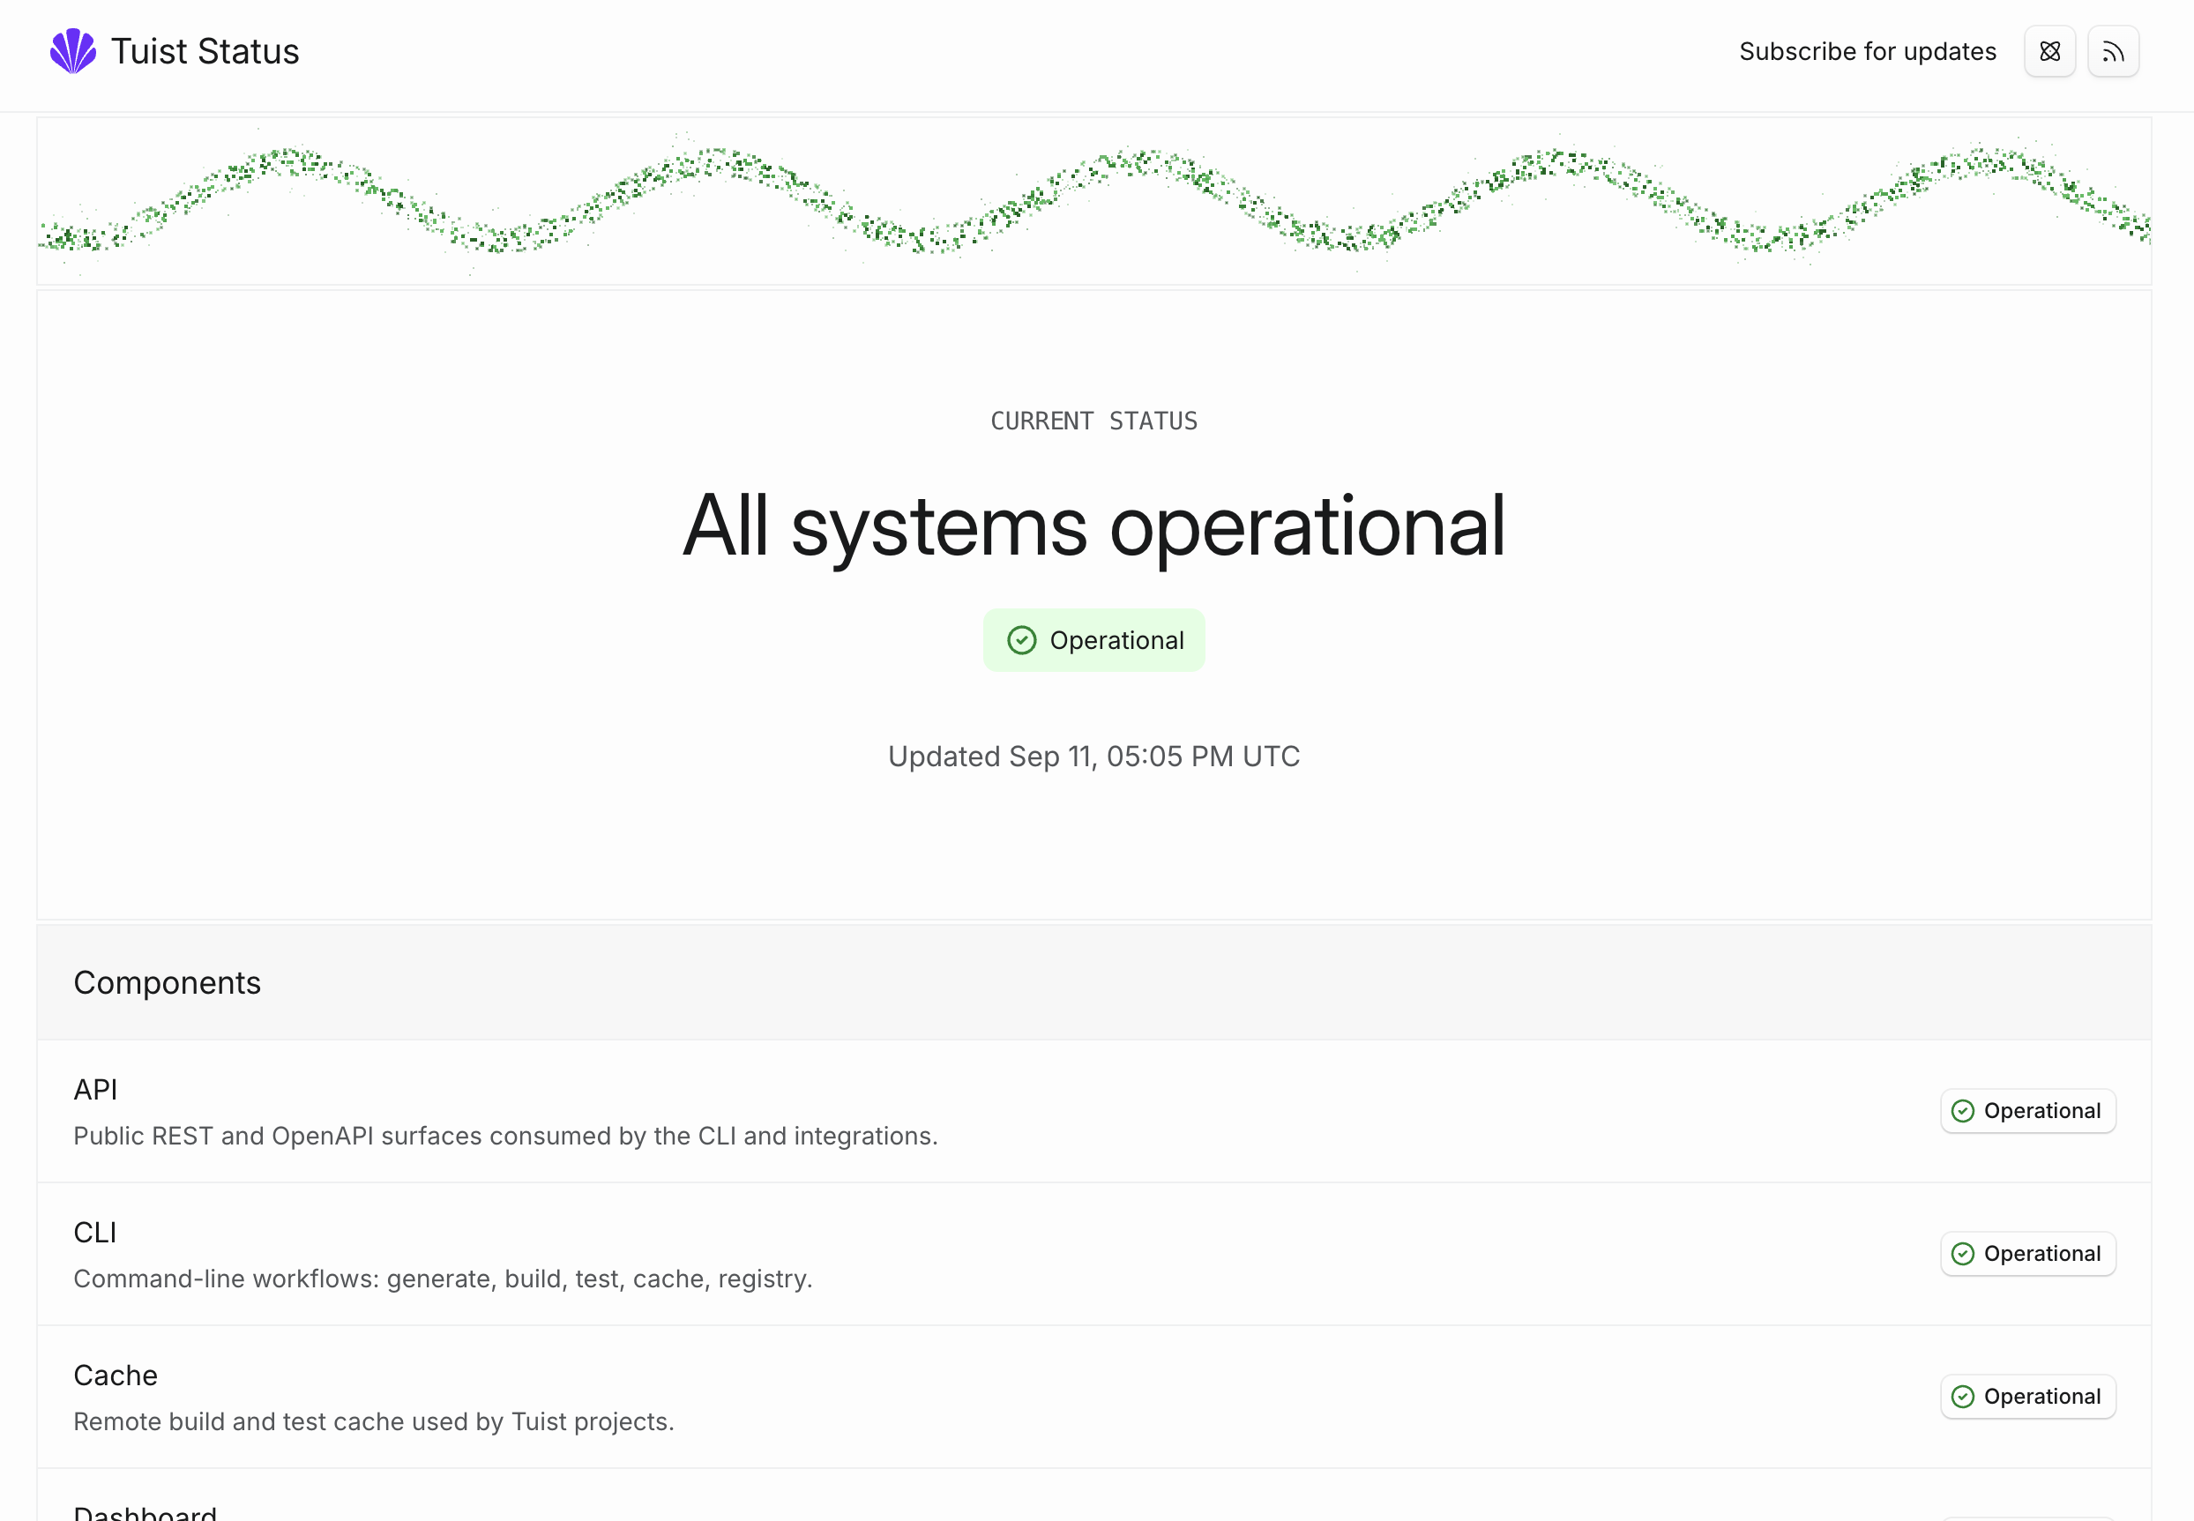The width and height of the screenshot is (2194, 1521).
Task: Click the checkmark icon in CLI's status badge
Action: tap(1962, 1254)
